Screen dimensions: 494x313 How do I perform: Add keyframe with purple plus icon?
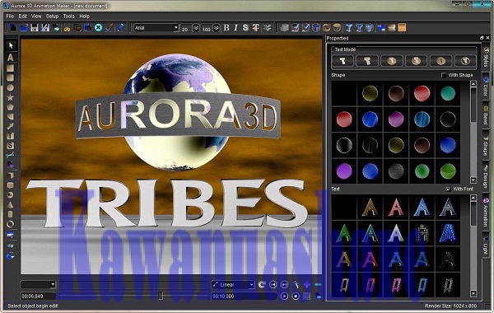point(306,285)
